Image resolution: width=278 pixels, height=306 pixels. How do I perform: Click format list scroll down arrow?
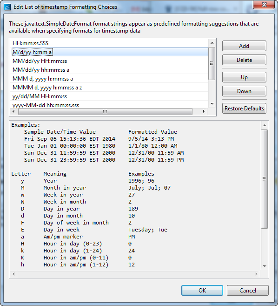click(212, 104)
